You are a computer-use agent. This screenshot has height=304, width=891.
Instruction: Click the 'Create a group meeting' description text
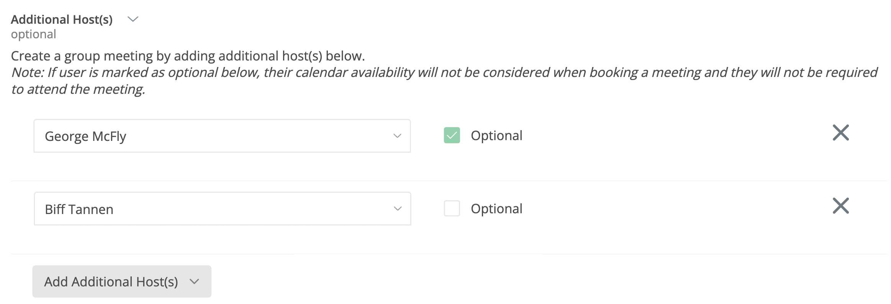[x=188, y=56]
